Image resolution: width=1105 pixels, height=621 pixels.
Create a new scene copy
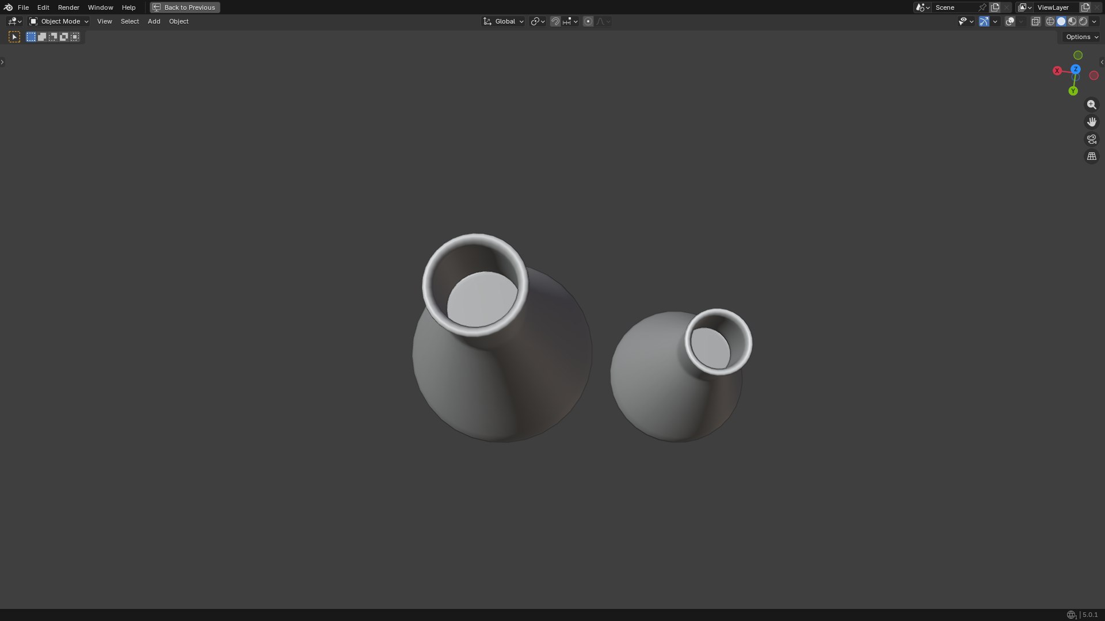tap(995, 7)
